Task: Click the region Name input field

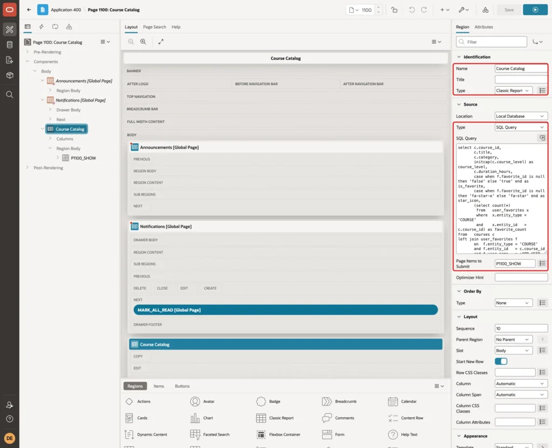Action: coord(521,68)
